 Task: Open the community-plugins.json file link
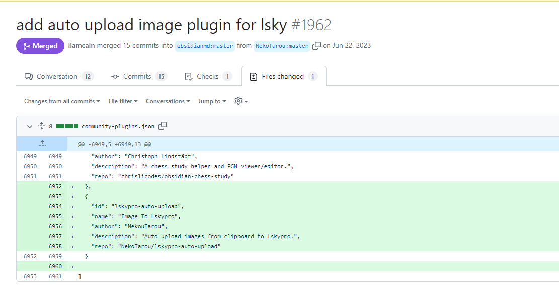118,126
